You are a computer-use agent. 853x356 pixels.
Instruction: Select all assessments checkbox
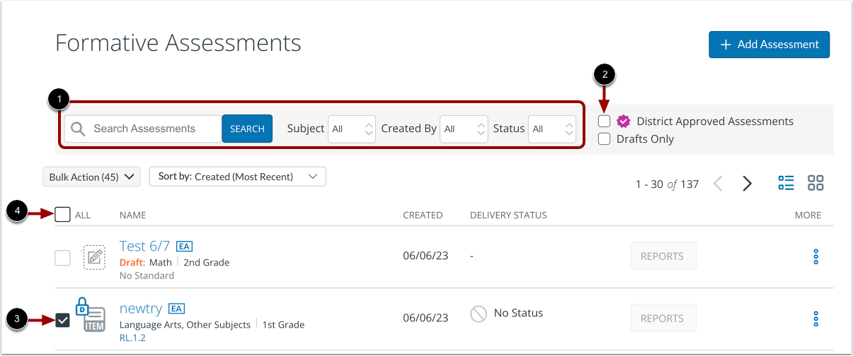[x=63, y=214]
